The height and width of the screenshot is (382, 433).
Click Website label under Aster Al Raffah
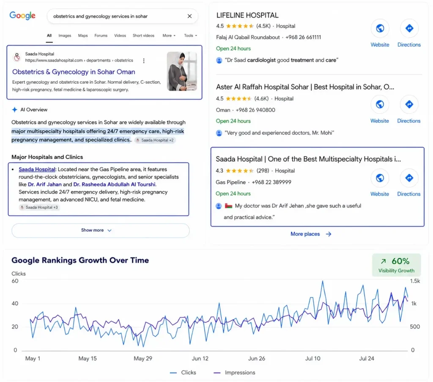[379, 121]
